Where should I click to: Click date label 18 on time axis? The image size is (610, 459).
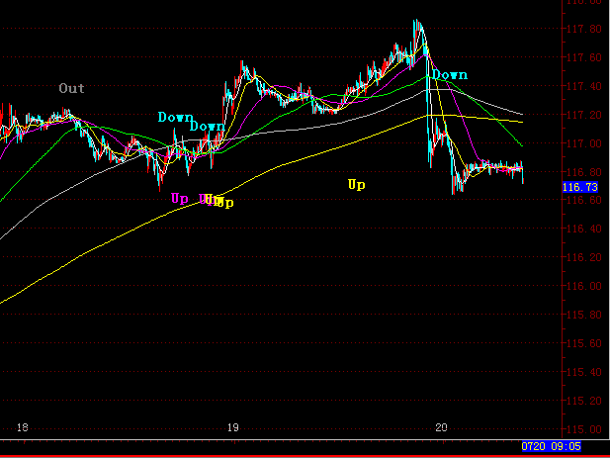point(23,428)
